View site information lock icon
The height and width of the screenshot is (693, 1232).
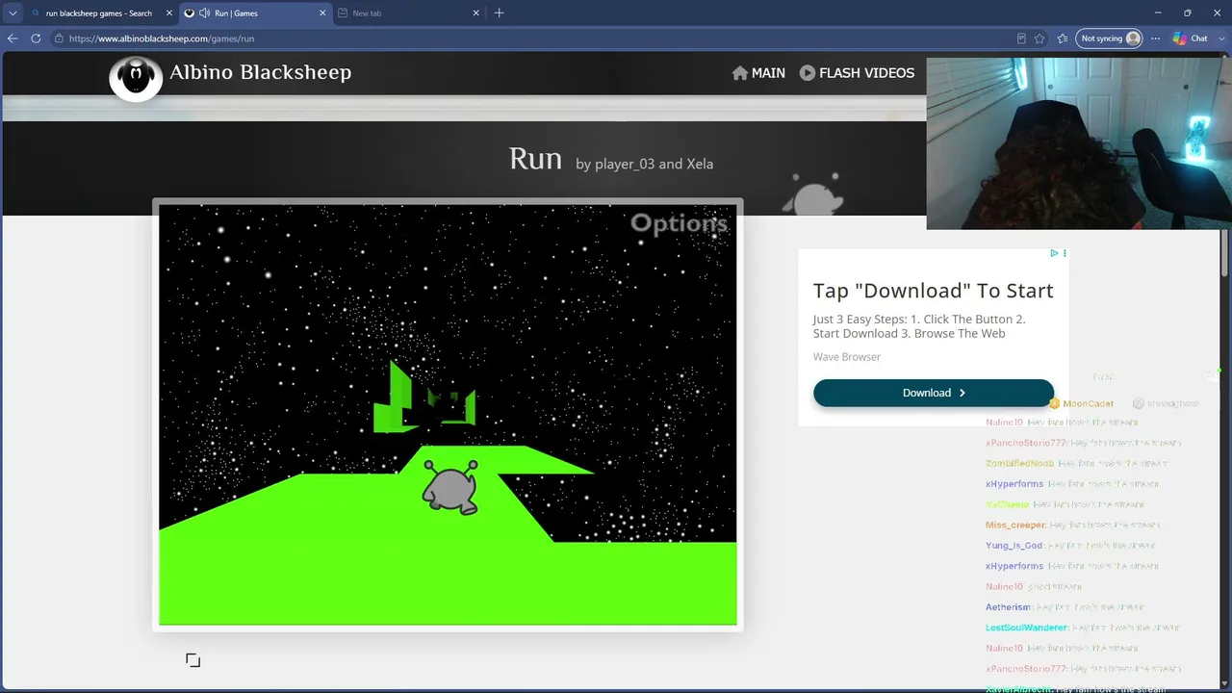[x=59, y=38]
